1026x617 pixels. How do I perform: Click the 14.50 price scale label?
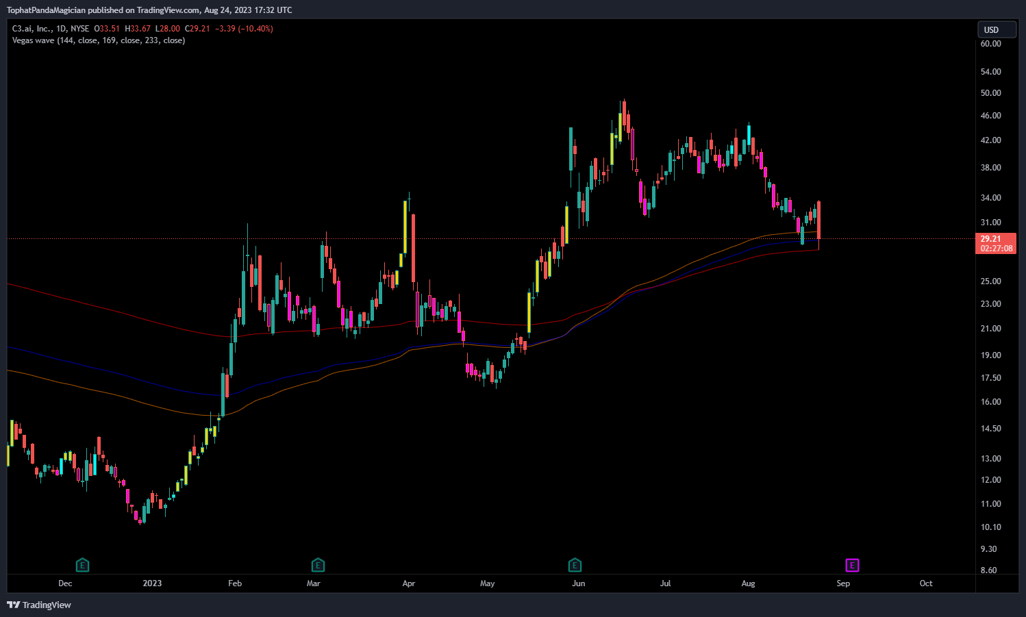pos(990,429)
